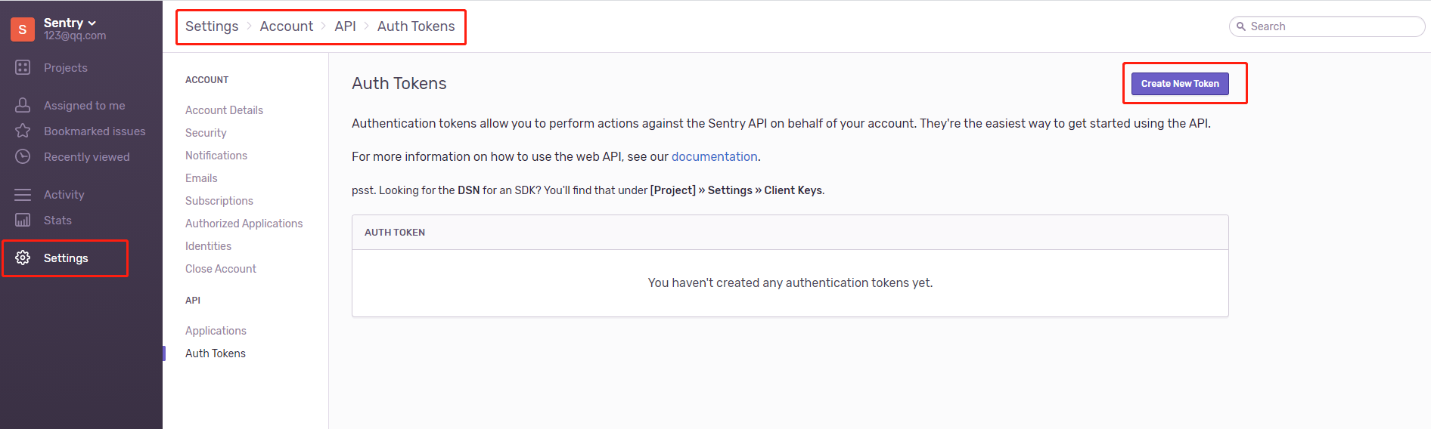Open the documentation link
Image resolution: width=1431 pixels, height=429 pixels.
tap(714, 156)
